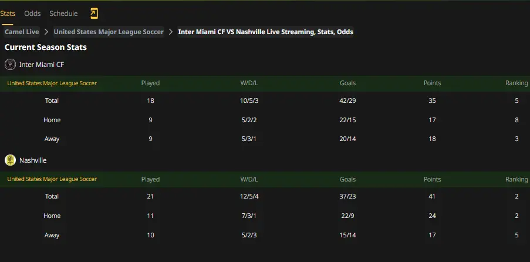Click the chevron after Camel Live
The image size is (530, 262).
(x=46, y=32)
